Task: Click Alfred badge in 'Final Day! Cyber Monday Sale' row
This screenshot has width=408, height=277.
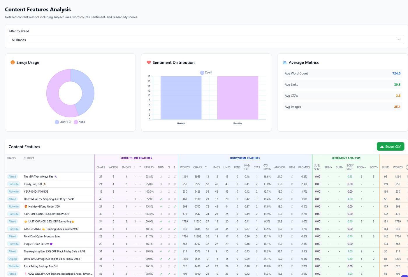Action: (12, 236)
